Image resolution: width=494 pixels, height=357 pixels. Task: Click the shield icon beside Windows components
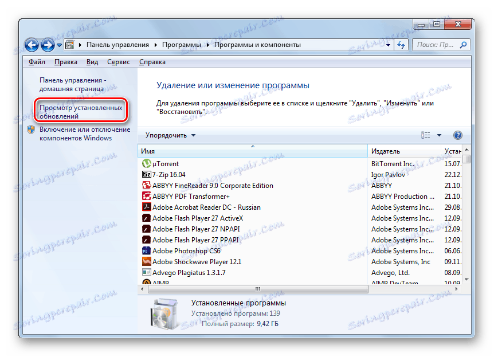(x=31, y=130)
